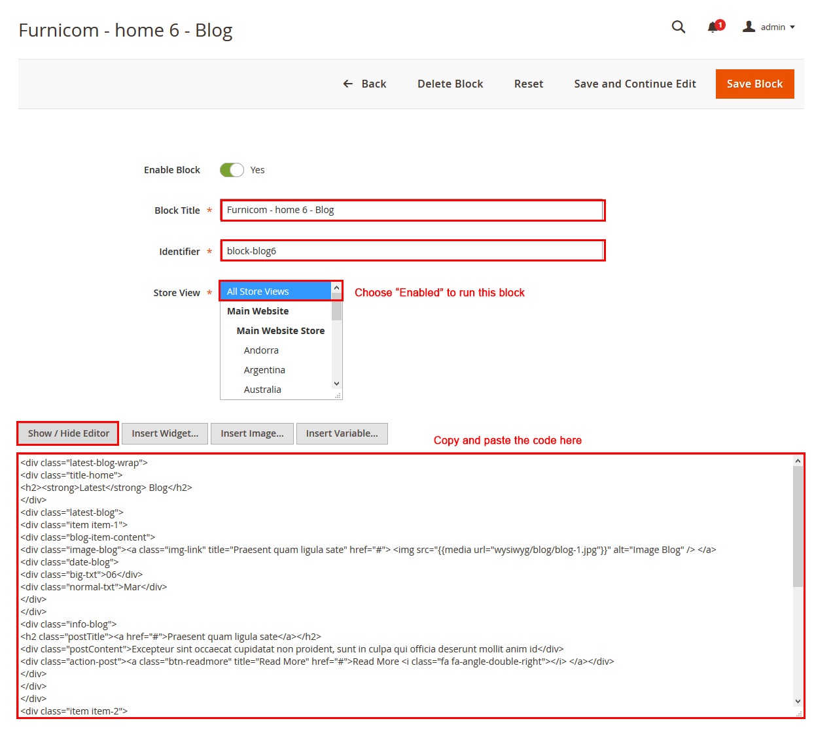The image size is (814, 755).
Task: Click the "Yes" label beside Enable Block
Action: 258,170
